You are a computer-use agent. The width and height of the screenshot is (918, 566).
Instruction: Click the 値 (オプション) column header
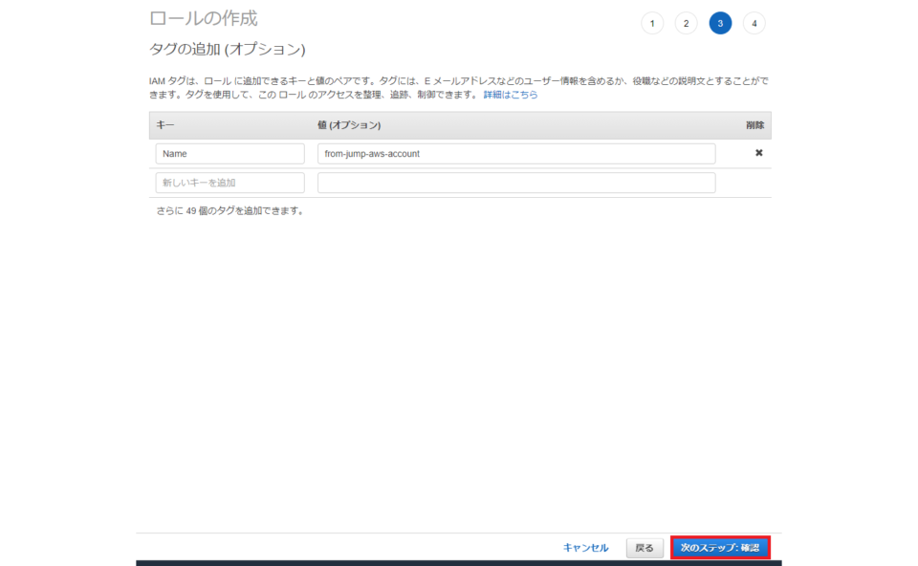tap(349, 125)
